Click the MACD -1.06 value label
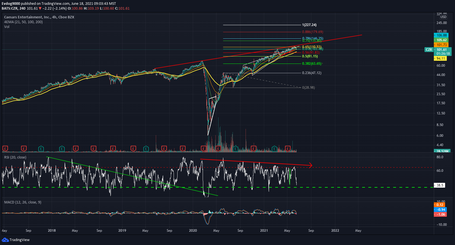455x245 pixels. point(440,214)
